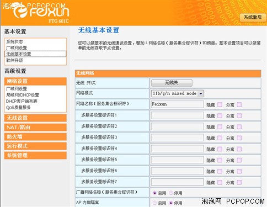267x207 pixels.
Task: Check 分离 for 多服务设置标识符2
Action: coord(239,127)
